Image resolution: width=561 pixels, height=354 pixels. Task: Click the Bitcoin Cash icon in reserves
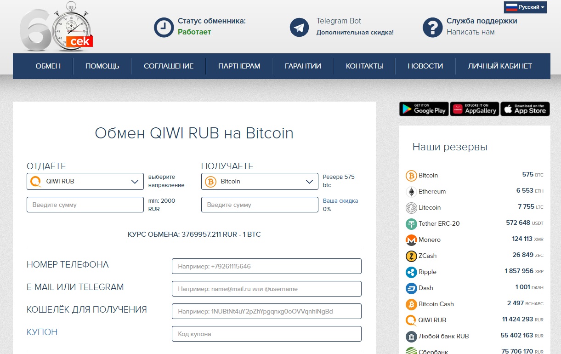pos(411,304)
